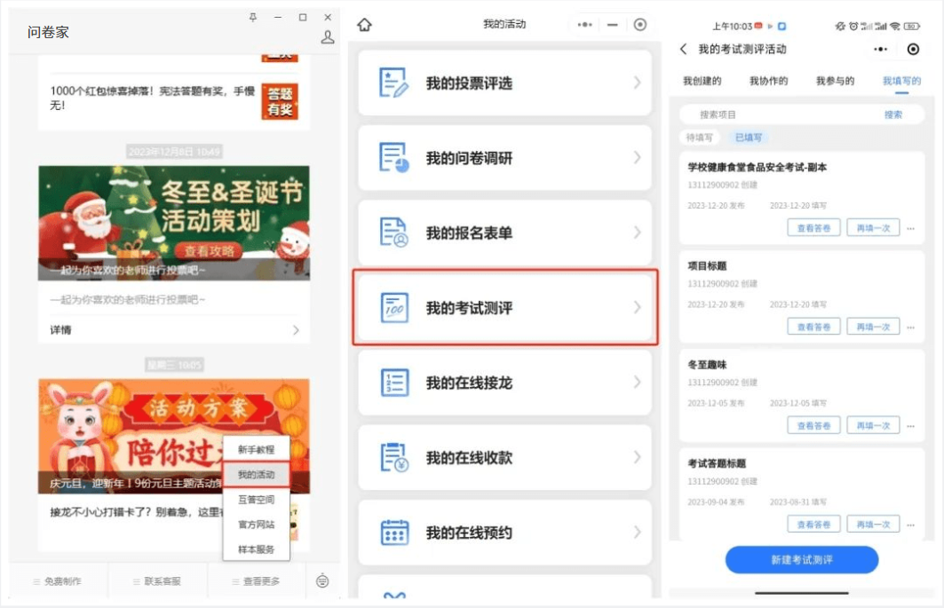Click the 搜索 button
The image size is (944, 608).
coord(893,114)
